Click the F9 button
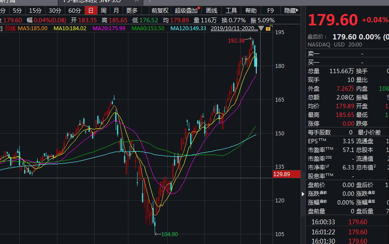 (270, 11)
